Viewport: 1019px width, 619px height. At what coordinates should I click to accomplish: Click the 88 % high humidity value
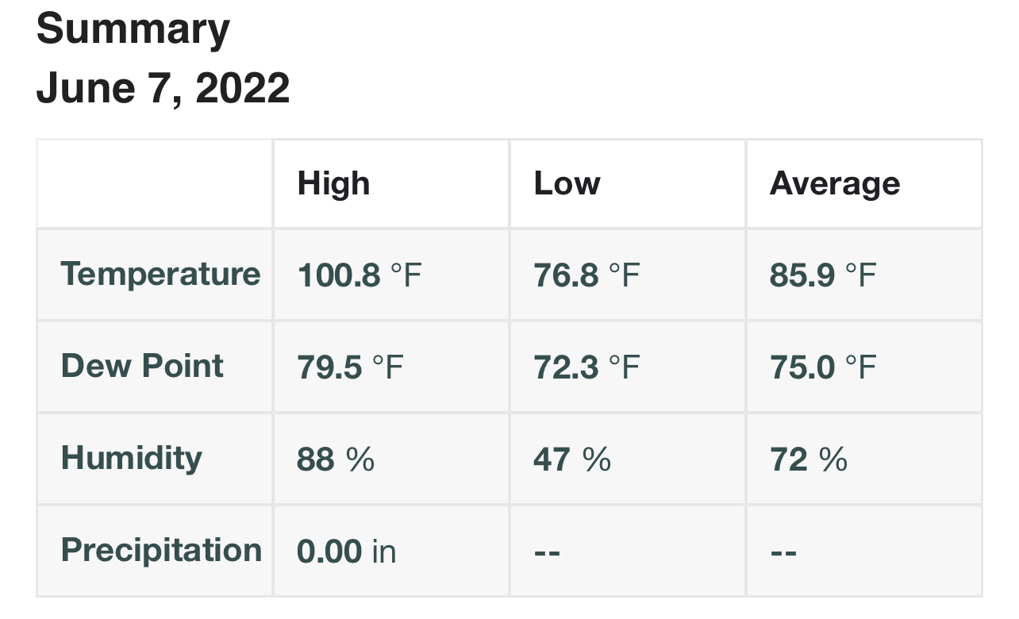coord(335,459)
